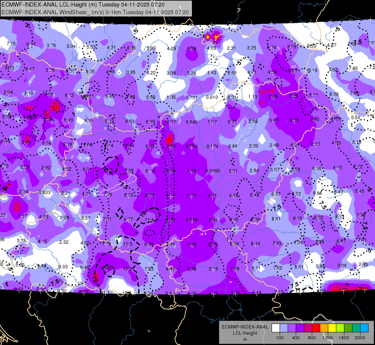Click the 5.57 grid value
This screenshot has height=345, width=375.
(x=275, y=169)
